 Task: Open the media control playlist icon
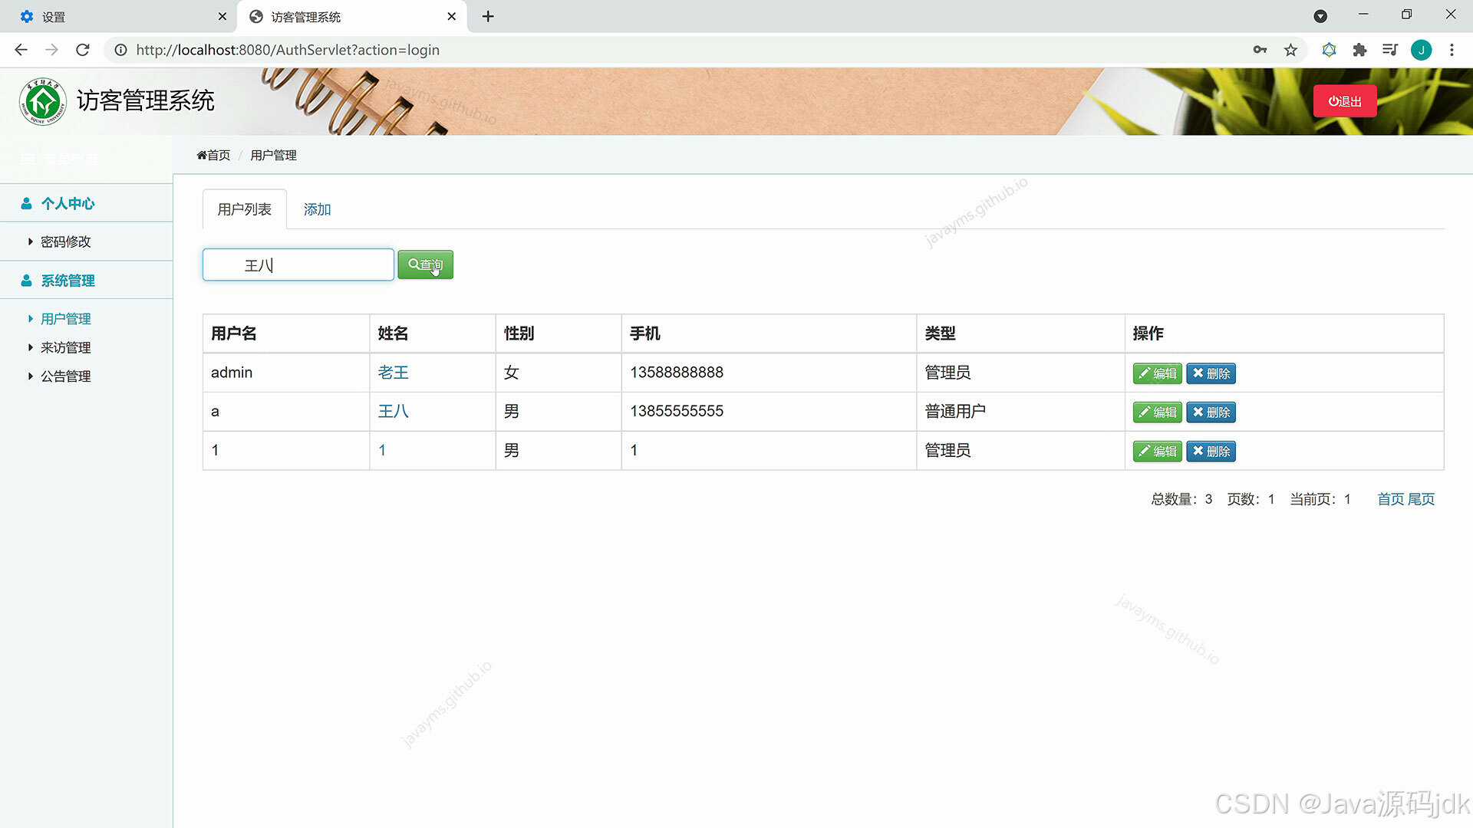click(x=1389, y=50)
